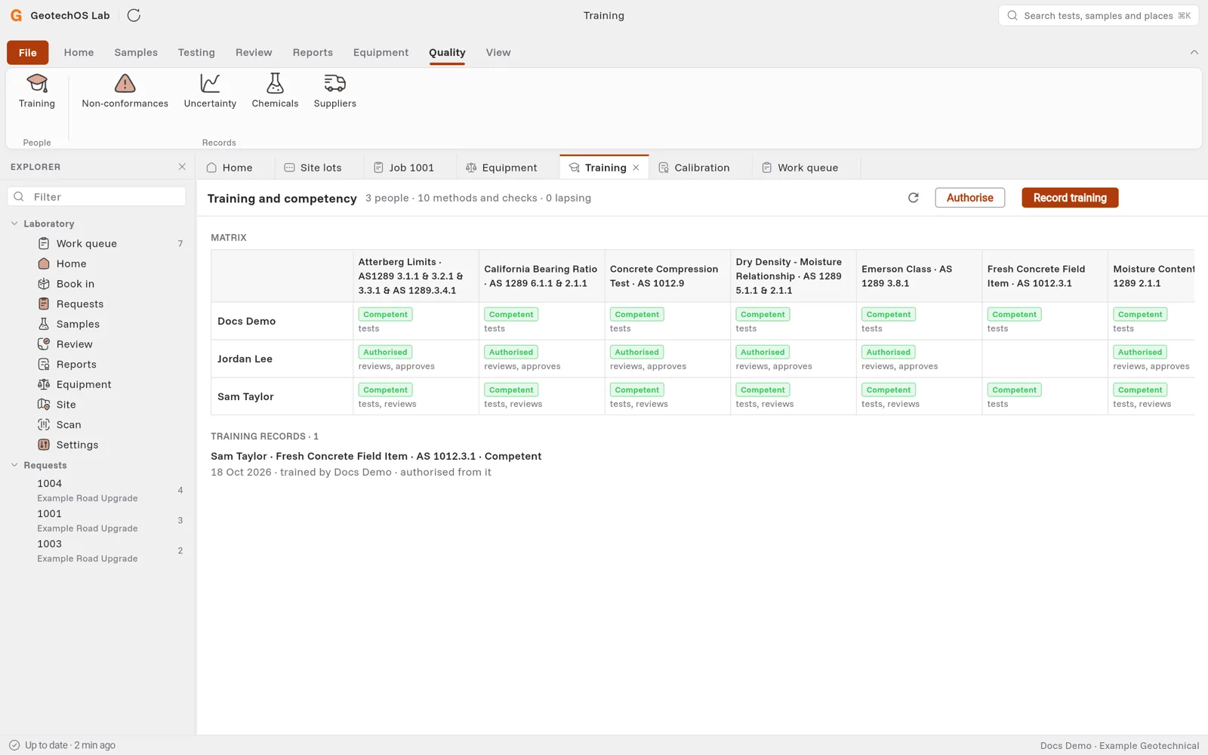Collapse the Requests tree section

click(x=14, y=465)
